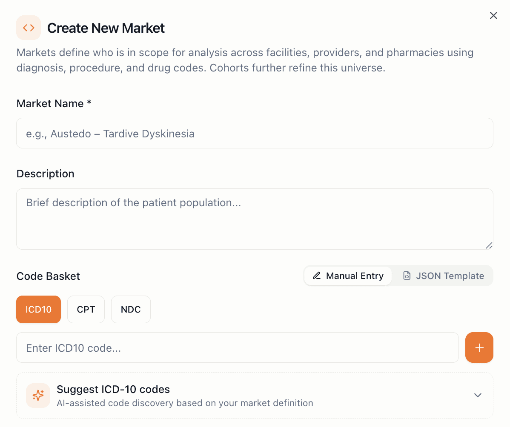510x427 pixels.
Task: Click the pencil icon on Manual Entry
Action: (x=316, y=276)
